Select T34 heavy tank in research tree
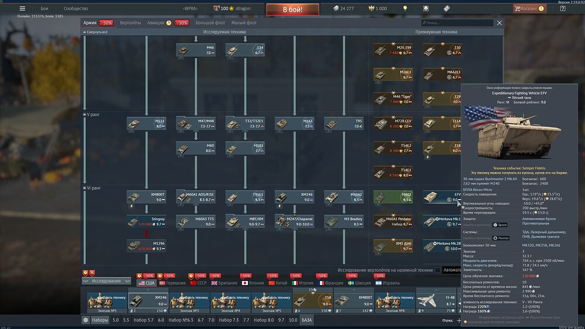The image size is (585, 329). tap(245, 50)
